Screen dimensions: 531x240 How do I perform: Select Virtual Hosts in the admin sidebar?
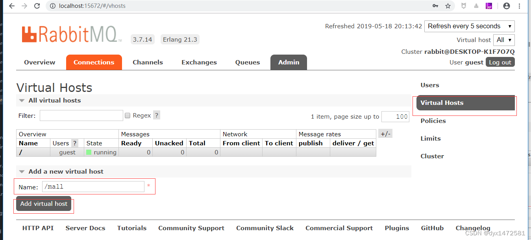coord(466,103)
